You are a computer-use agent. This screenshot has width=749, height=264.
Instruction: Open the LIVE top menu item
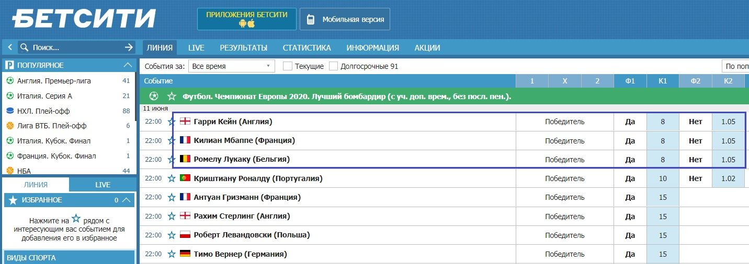coord(196,47)
